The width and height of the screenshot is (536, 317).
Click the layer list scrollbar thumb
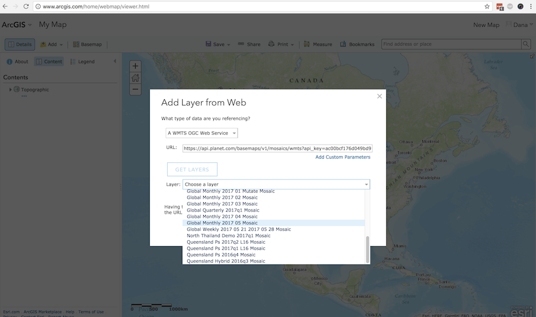pyautogui.click(x=368, y=250)
